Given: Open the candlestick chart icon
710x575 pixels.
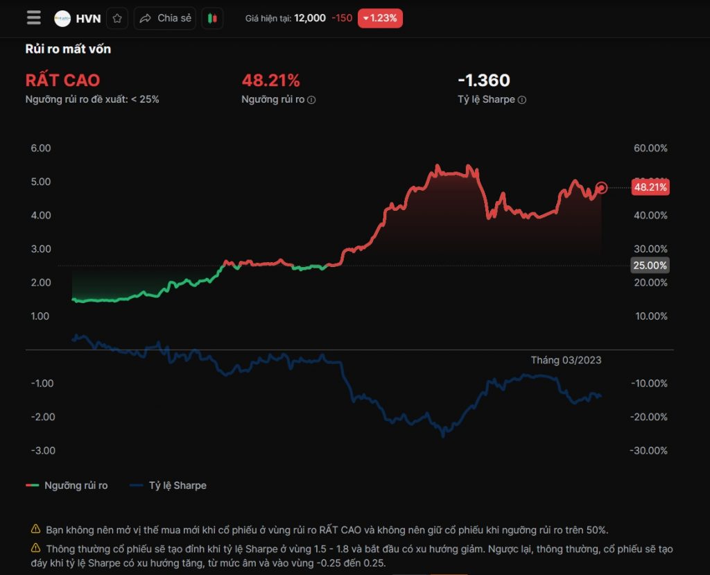Looking at the screenshot, I should [x=212, y=19].
